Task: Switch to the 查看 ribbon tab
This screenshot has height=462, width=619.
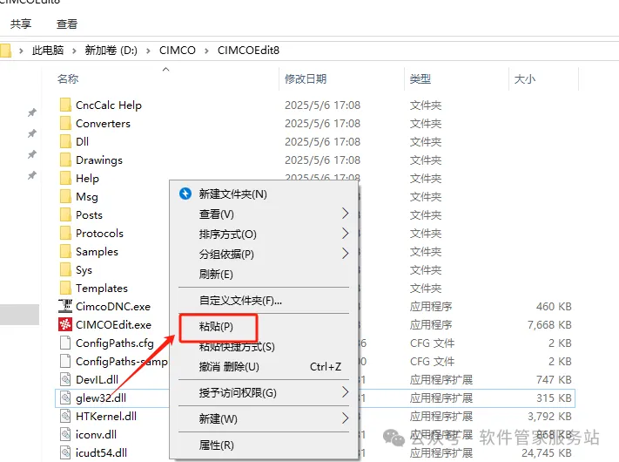Action: click(x=67, y=24)
